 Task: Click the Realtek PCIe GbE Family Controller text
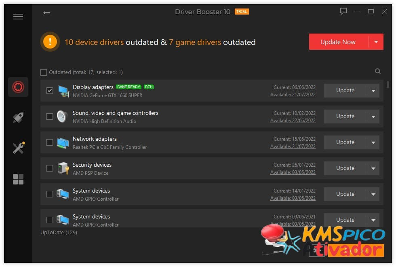coord(110,147)
